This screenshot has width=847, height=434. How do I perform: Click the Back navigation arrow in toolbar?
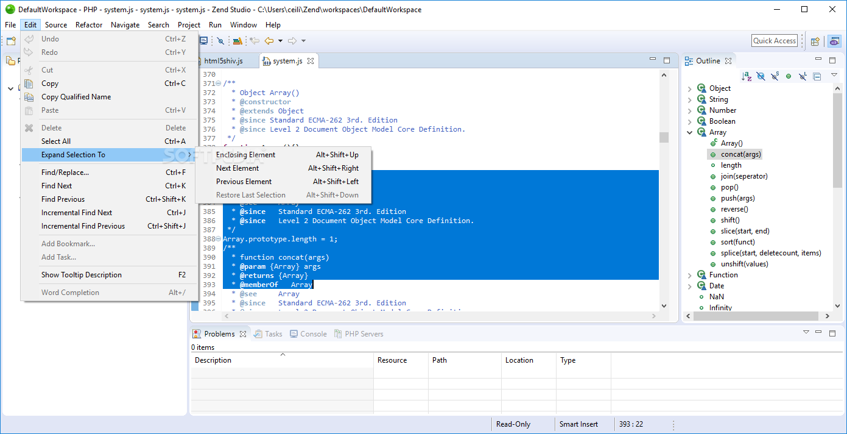coord(269,41)
